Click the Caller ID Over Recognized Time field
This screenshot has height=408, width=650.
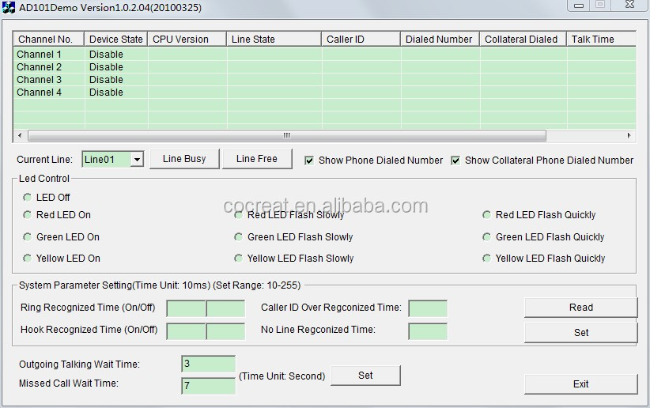coord(428,308)
